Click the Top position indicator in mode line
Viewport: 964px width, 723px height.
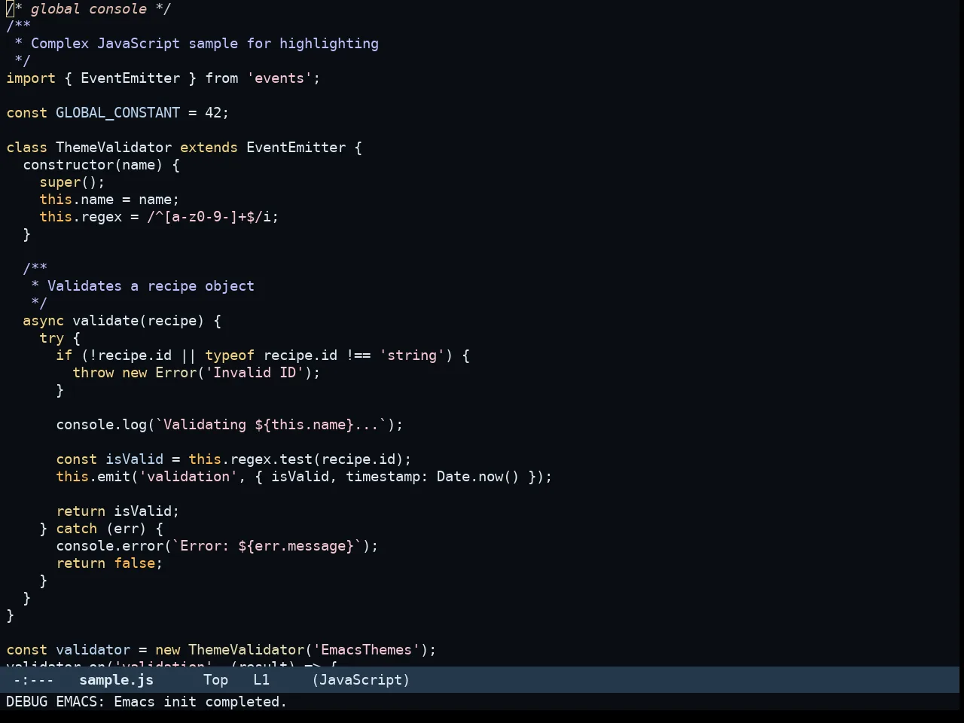(x=215, y=679)
